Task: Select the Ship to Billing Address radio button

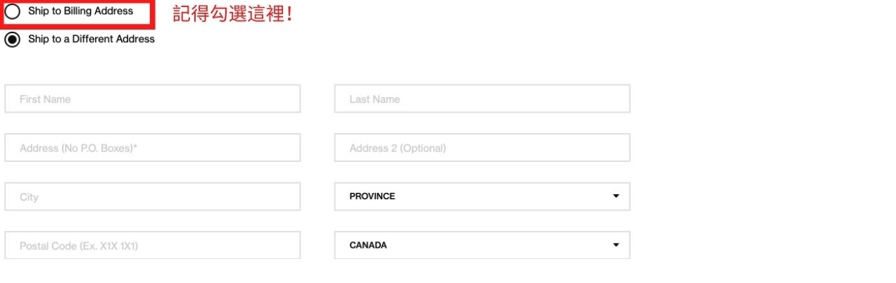Action: click(13, 12)
